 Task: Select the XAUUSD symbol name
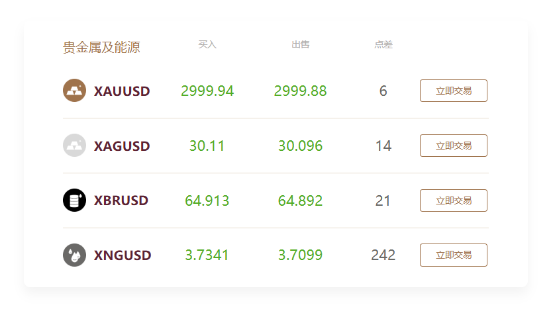pyautogui.click(x=122, y=91)
